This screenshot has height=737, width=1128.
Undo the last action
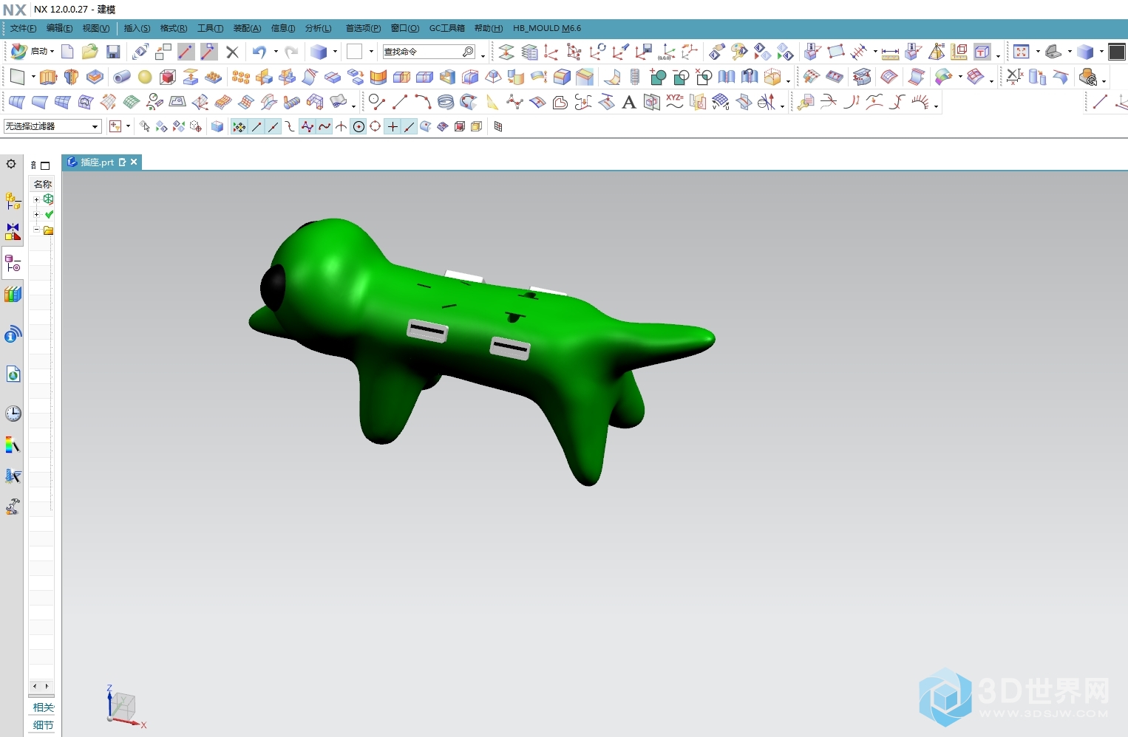(x=259, y=52)
